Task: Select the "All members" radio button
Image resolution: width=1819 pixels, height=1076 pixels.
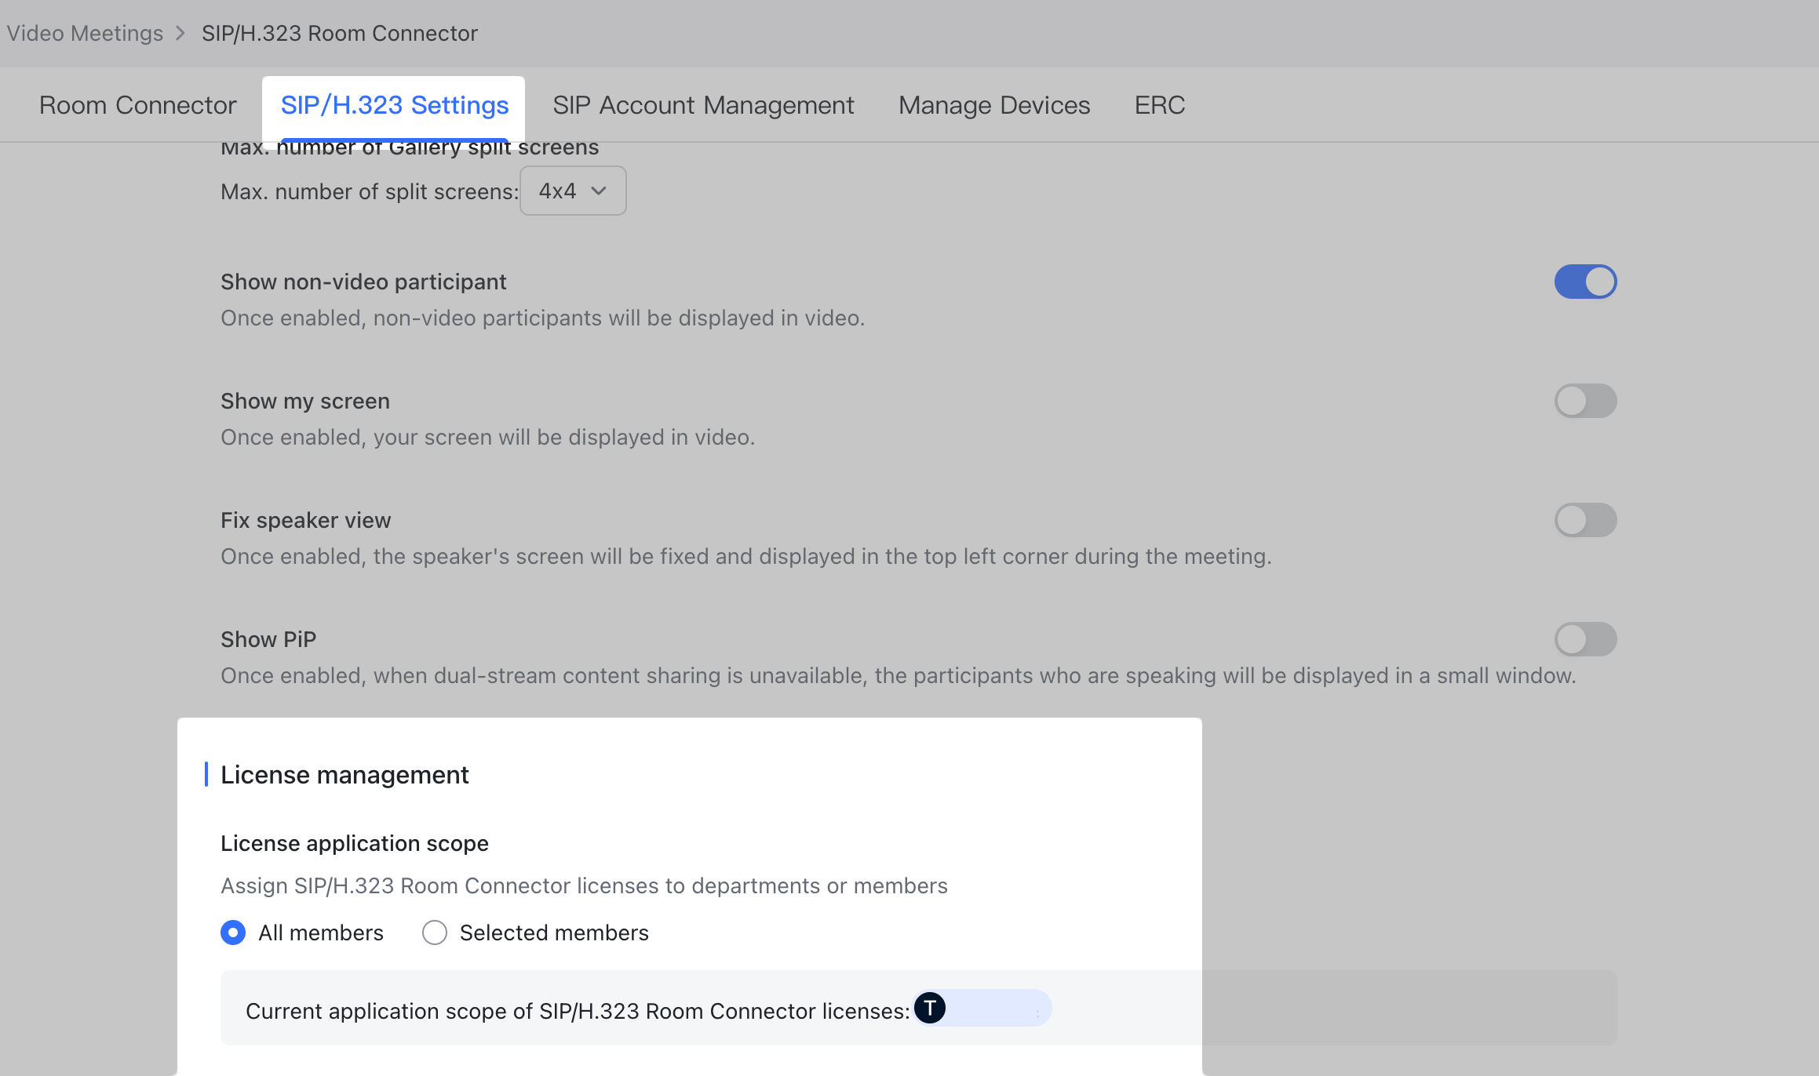Action: pyautogui.click(x=232, y=932)
